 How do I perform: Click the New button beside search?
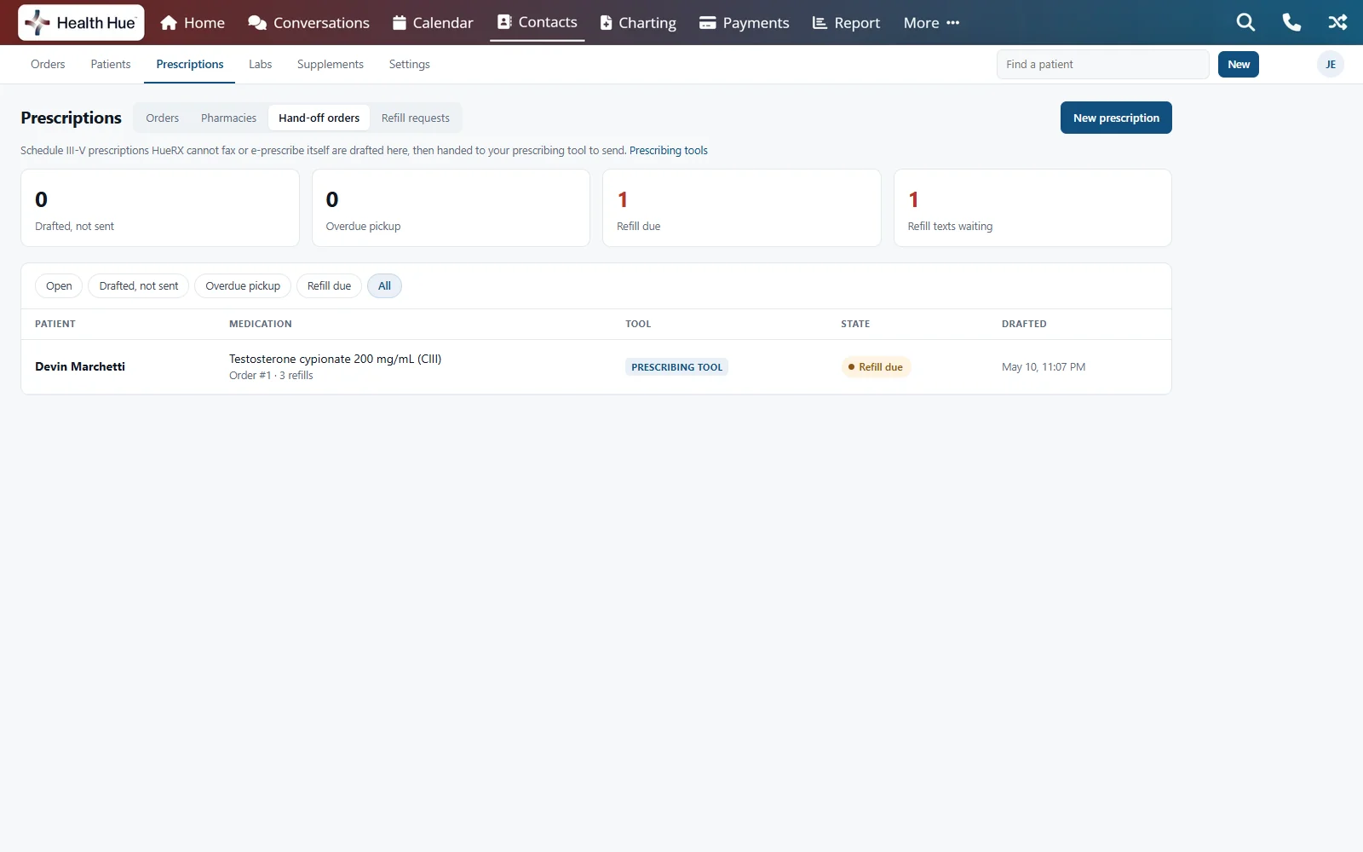pyautogui.click(x=1239, y=65)
